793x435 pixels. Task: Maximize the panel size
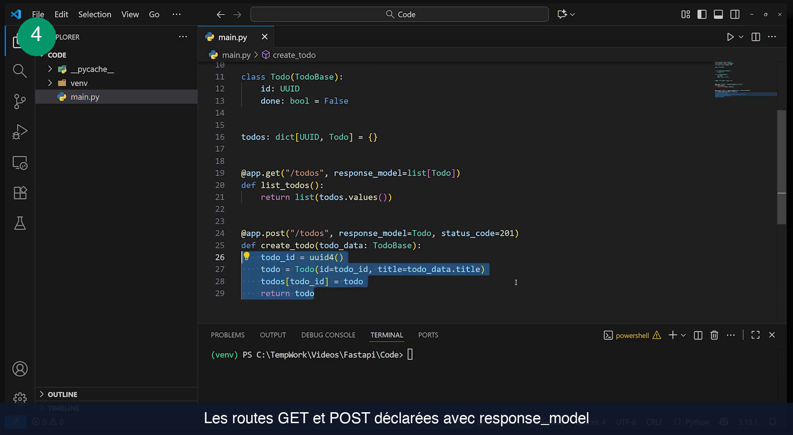point(756,335)
